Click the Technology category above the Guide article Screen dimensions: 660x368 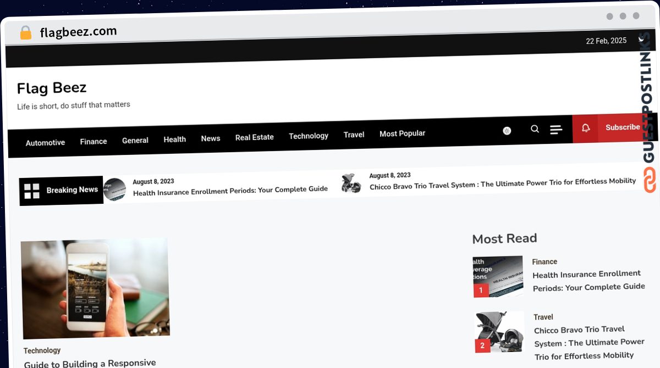coord(42,350)
